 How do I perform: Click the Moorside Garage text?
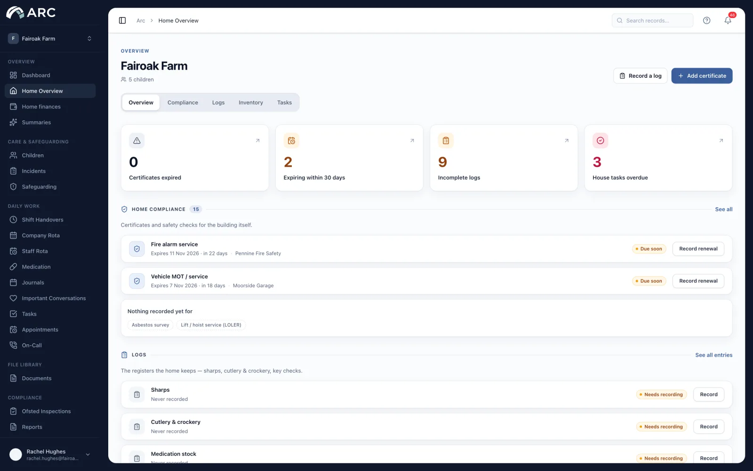coord(253,286)
